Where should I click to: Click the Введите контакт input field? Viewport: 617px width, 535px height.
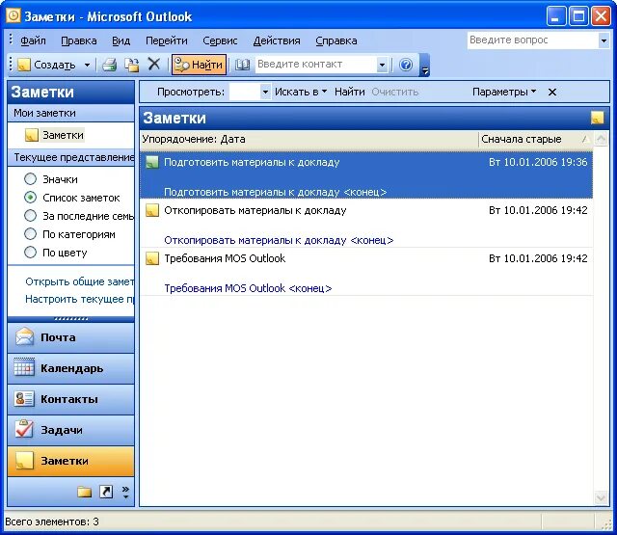click(x=316, y=65)
